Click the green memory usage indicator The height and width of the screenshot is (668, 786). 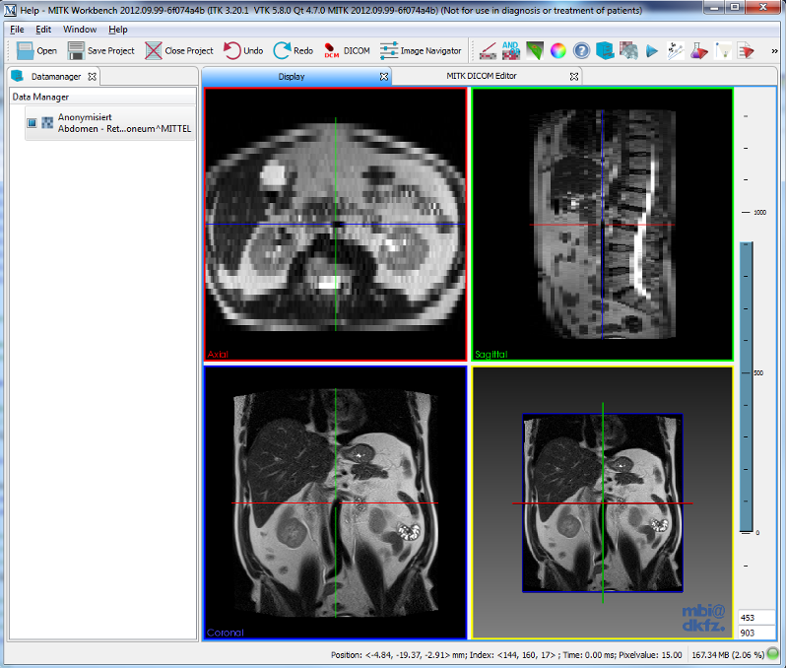point(773,653)
